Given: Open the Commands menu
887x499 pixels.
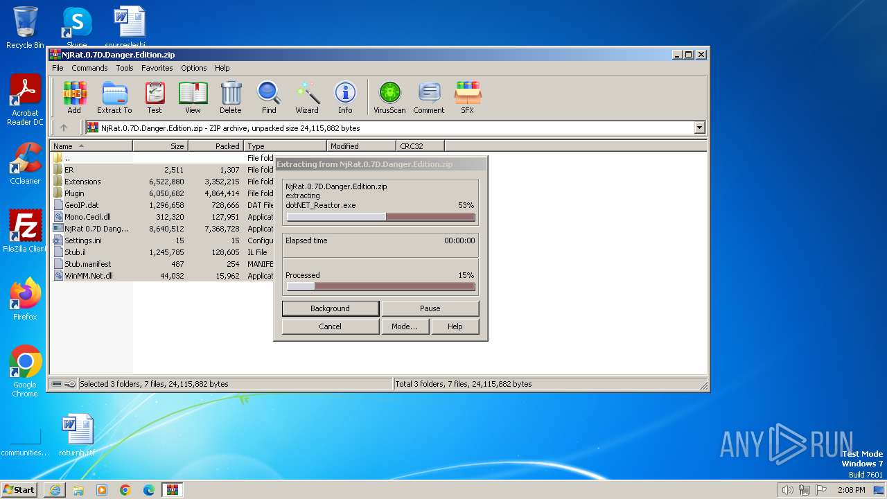Looking at the screenshot, I should [89, 68].
